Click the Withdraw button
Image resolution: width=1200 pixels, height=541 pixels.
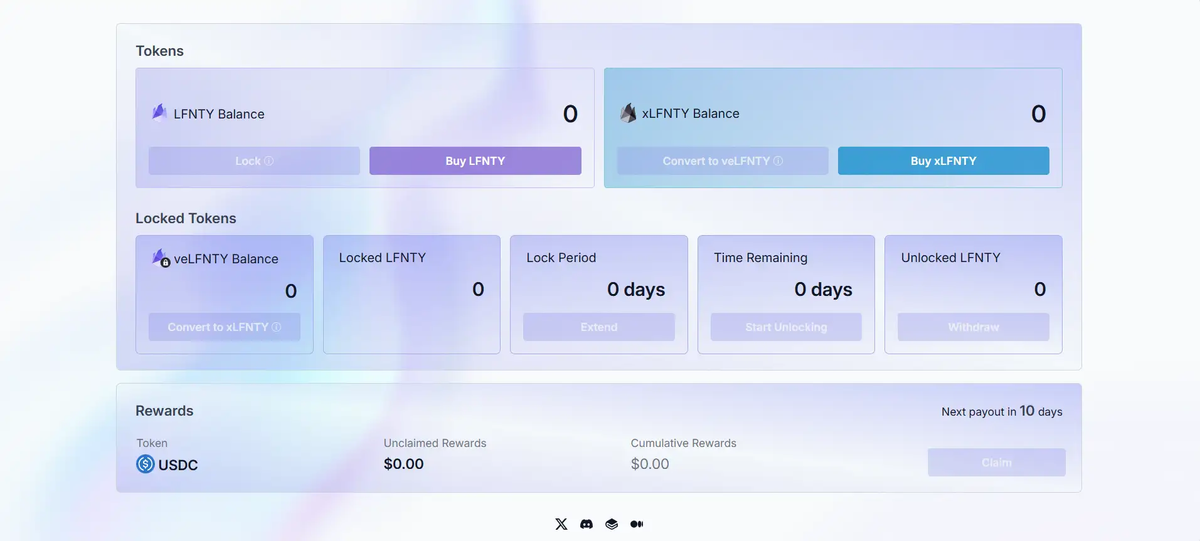pos(973,327)
